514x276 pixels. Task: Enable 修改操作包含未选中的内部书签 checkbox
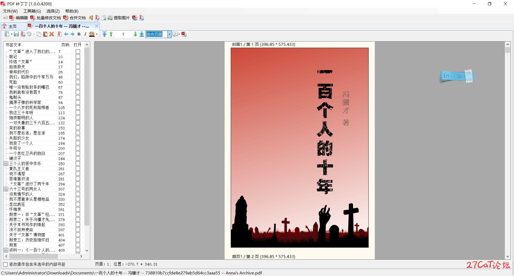coord(5,264)
